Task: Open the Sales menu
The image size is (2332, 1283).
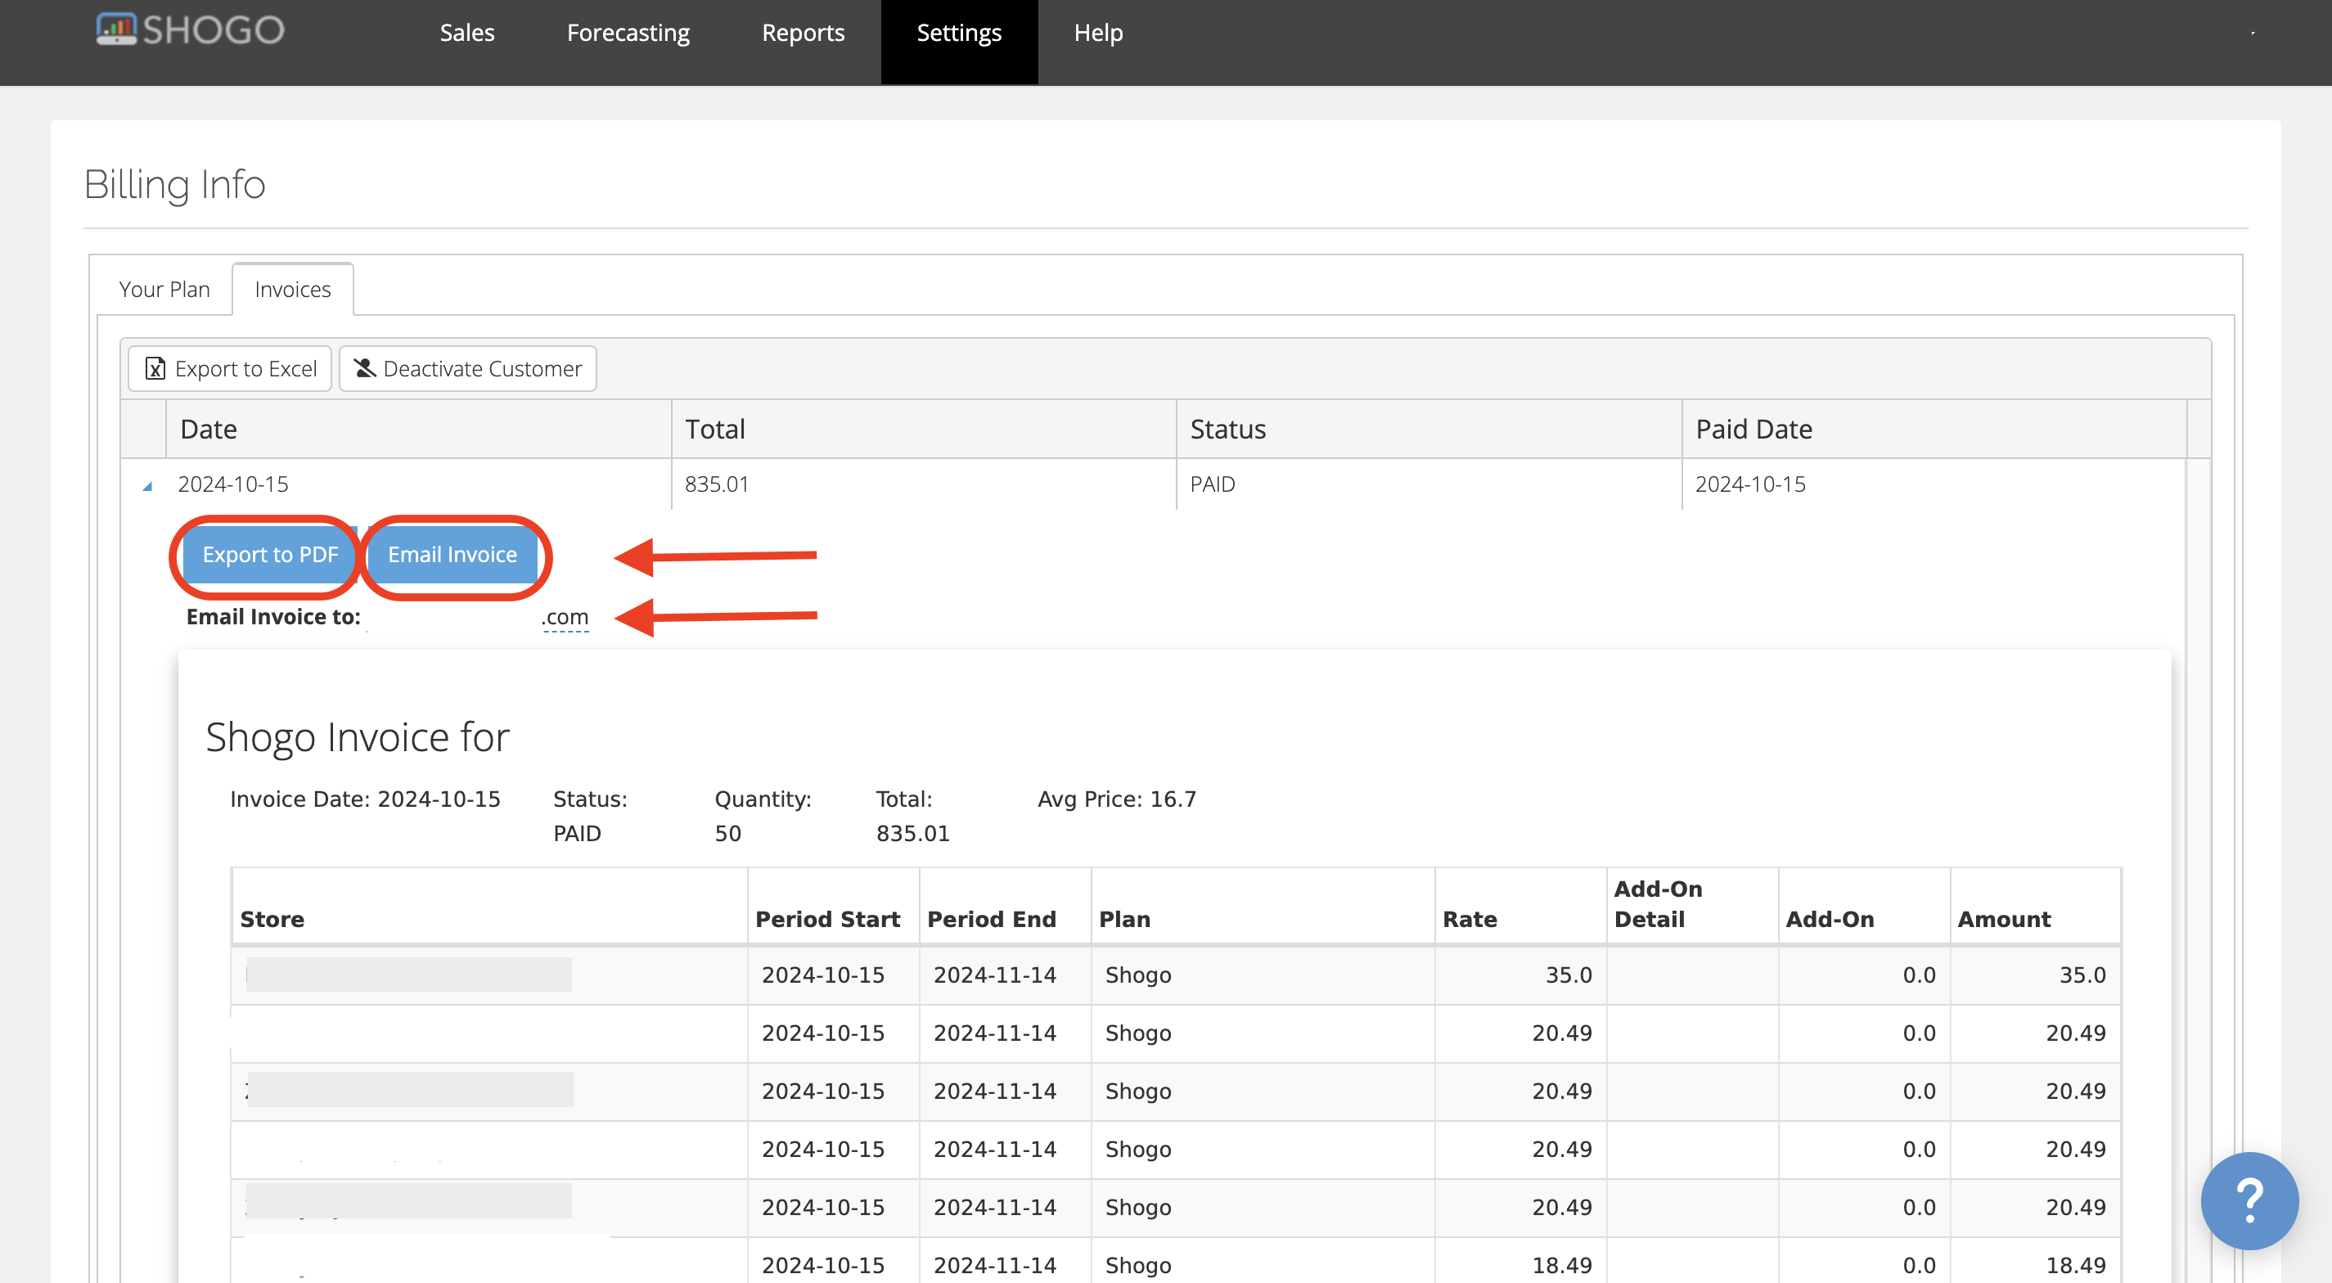Action: pos(467,33)
